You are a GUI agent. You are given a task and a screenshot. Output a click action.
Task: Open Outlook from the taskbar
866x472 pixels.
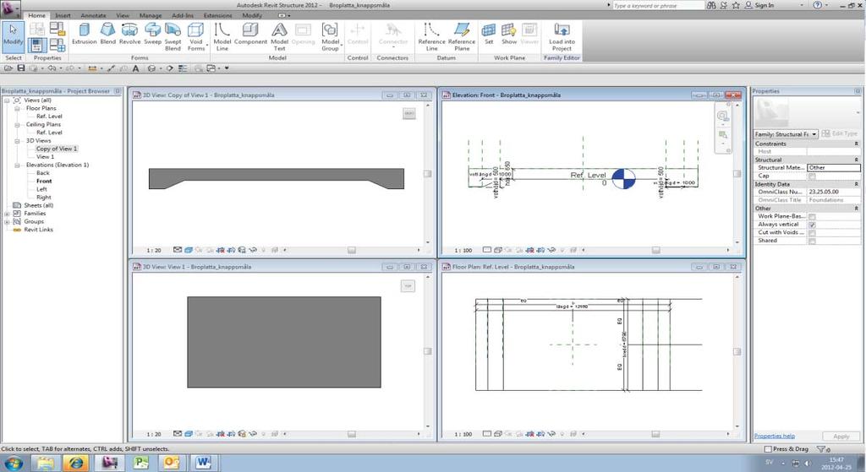tap(172, 464)
